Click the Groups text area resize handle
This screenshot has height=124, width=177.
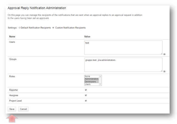161,71
